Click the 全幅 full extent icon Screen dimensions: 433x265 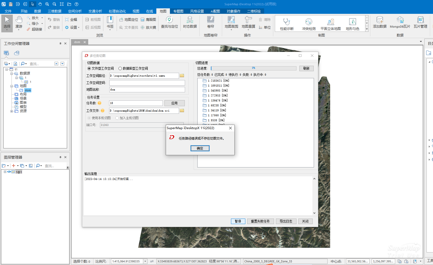71,20
